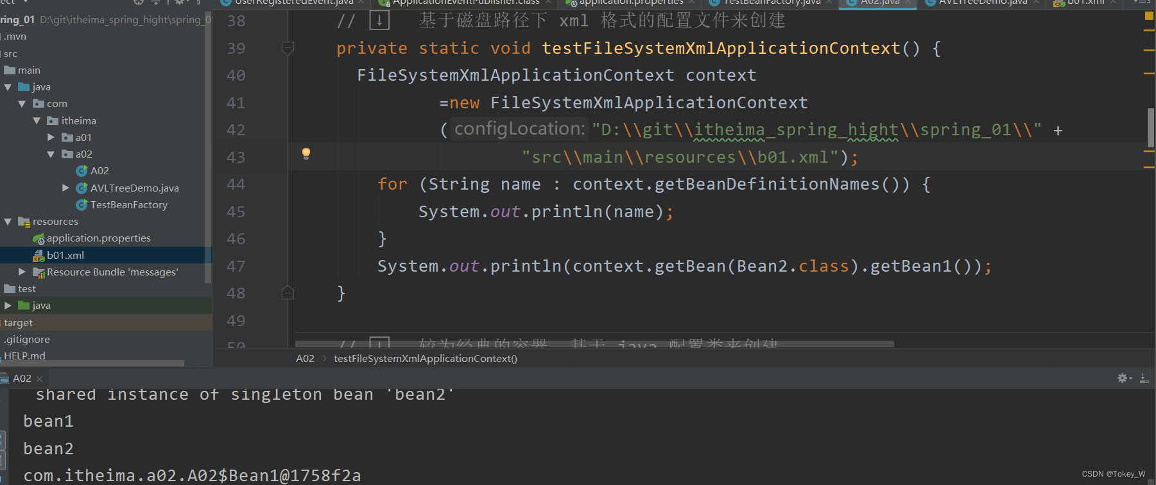The height and width of the screenshot is (485, 1156).
Task: Click warning stripe mark at the top of the right editor edge
Action: (x=1149, y=29)
